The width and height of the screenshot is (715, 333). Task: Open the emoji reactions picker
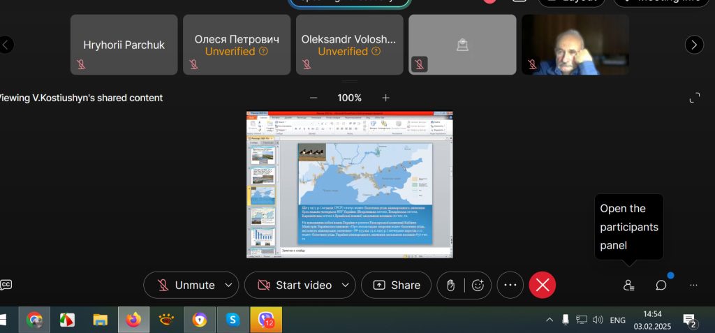pos(478,285)
